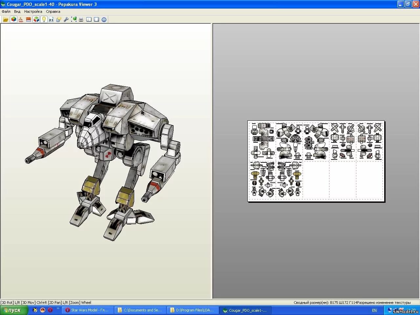
Task: Click the yellow note pages icon
Action: pos(59,20)
